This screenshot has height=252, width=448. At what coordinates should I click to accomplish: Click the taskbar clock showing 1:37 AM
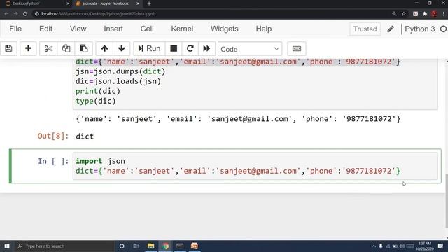click(x=425, y=246)
